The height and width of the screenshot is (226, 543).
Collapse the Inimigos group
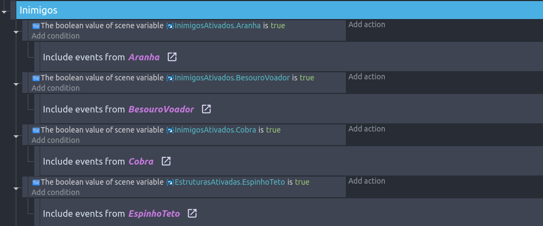[4, 12]
